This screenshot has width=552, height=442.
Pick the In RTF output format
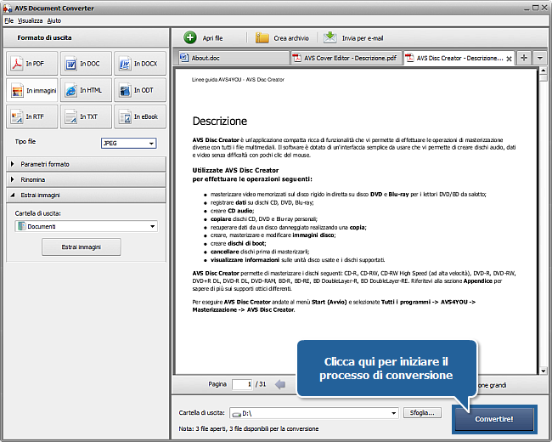pos(31,116)
